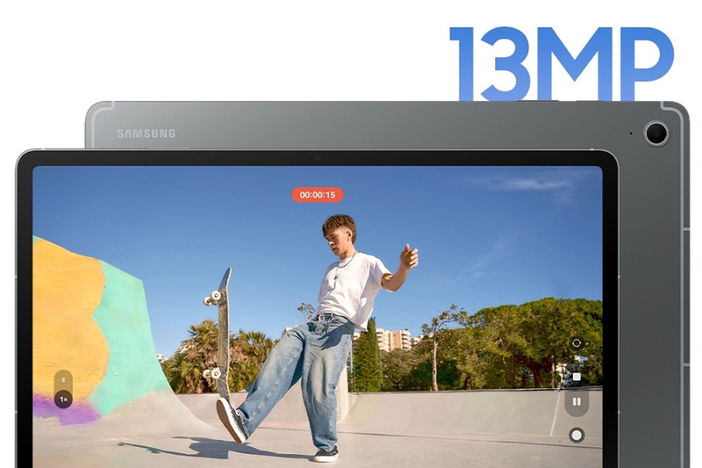Tap the skater's raised hand
The height and width of the screenshot is (468, 702).
(x=409, y=256)
